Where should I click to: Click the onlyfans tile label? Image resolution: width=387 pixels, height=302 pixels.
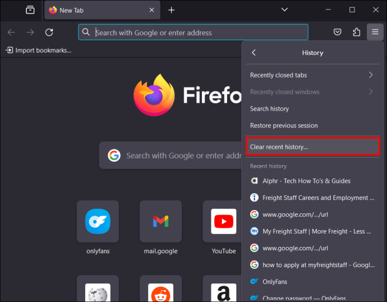(98, 251)
